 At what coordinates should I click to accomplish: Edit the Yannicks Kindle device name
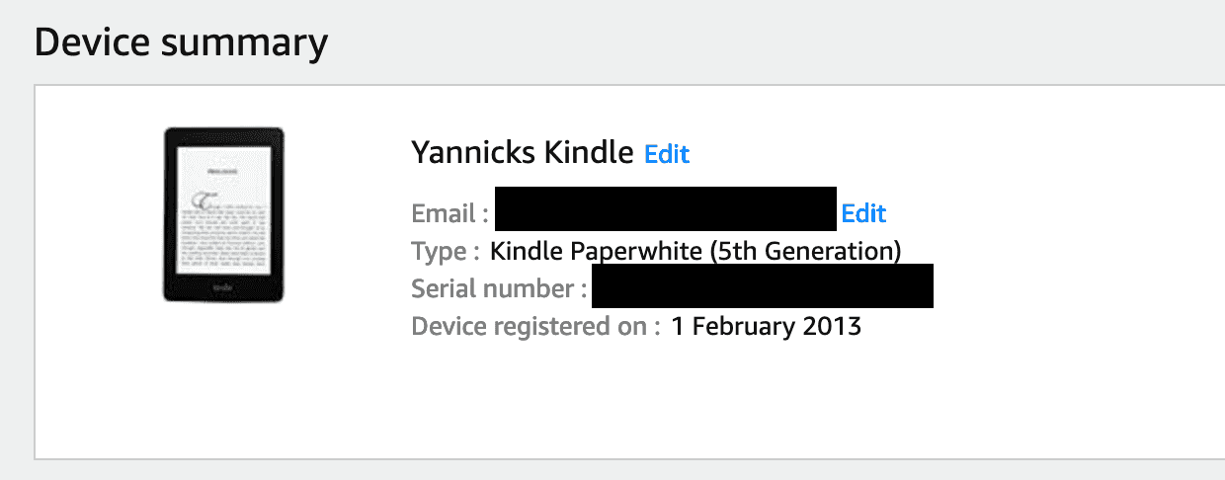click(x=667, y=154)
